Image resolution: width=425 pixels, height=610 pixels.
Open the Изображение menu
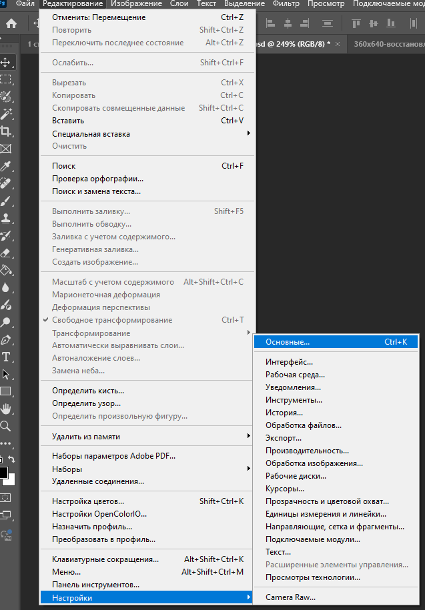136,4
